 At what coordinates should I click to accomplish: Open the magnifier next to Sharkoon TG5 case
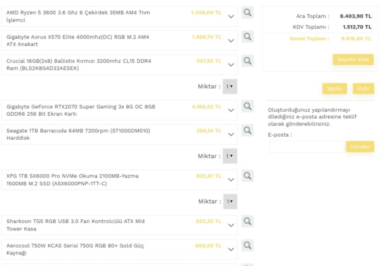click(247, 221)
